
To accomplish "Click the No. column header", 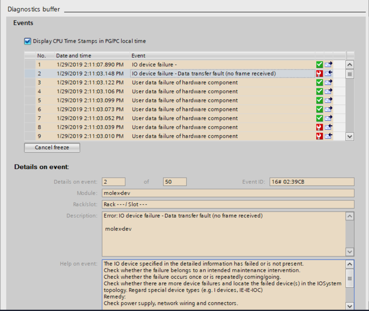I will pyautogui.click(x=45, y=55).
